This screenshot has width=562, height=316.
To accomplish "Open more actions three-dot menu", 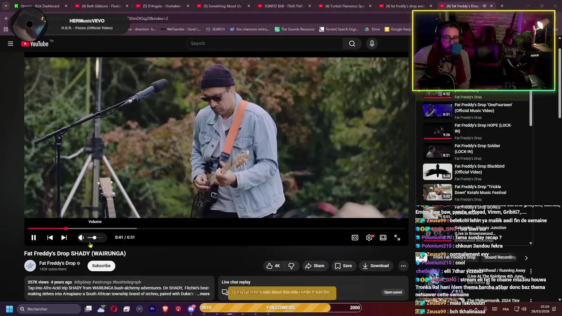I will [x=403, y=266].
